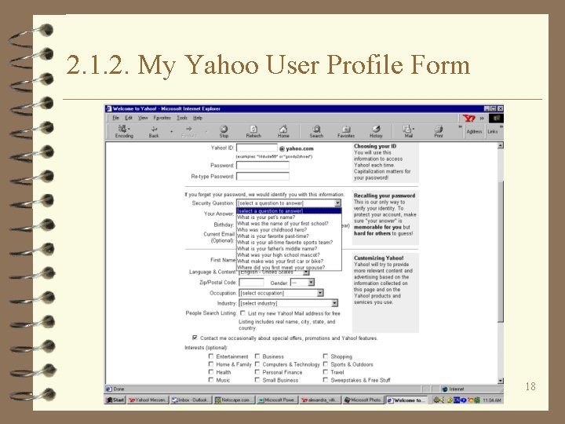This screenshot has height=424, width=565.
Task: Check the Home & Family interest box
Action: point(211,364)
